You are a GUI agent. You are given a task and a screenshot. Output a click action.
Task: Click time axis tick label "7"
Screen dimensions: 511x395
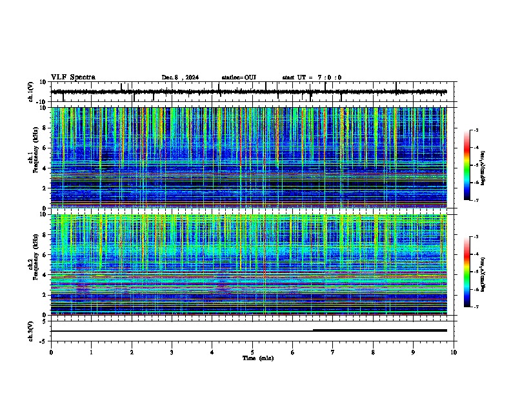pos(333,352)
